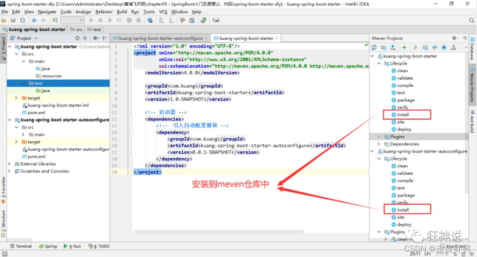Close the kuang-spring-boot-starter editor tab
The image size is (477, 257).
[x=276, y=38]
